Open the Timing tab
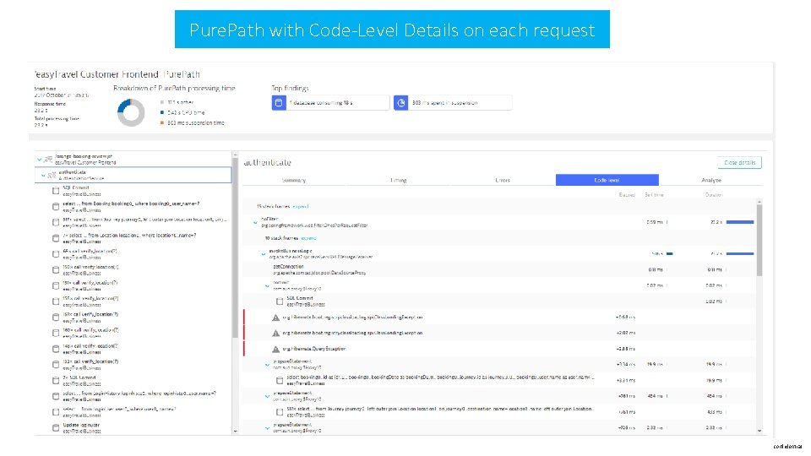Viewport: 811px width, 456px height. (x=398, y=180)
